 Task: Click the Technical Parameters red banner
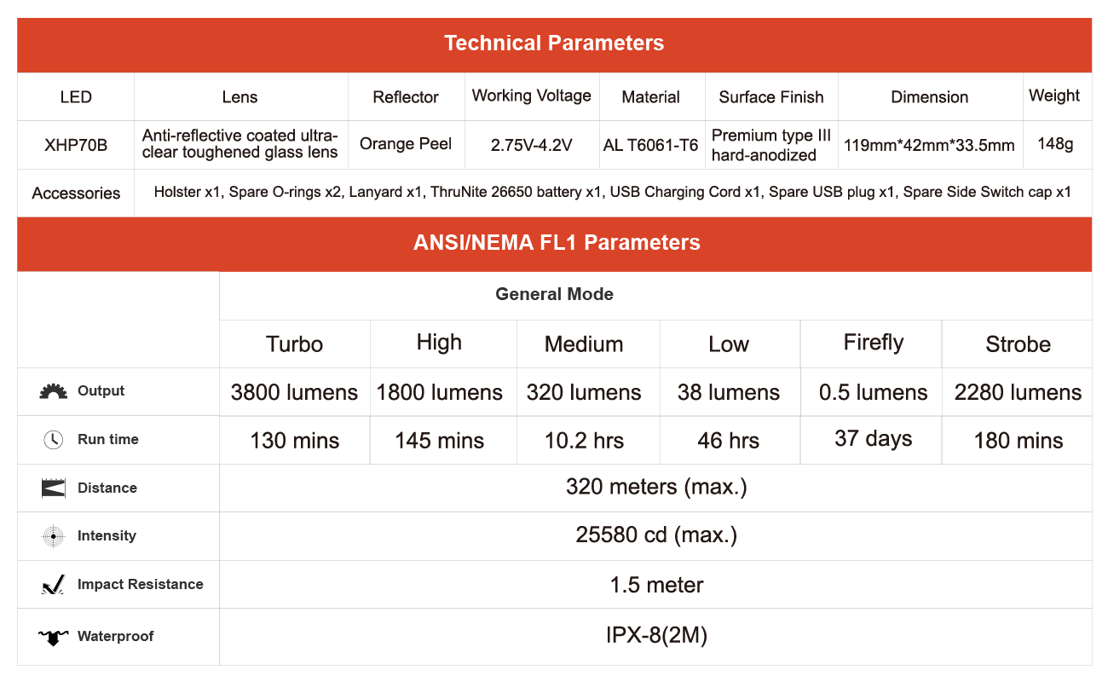coord(554,43)
